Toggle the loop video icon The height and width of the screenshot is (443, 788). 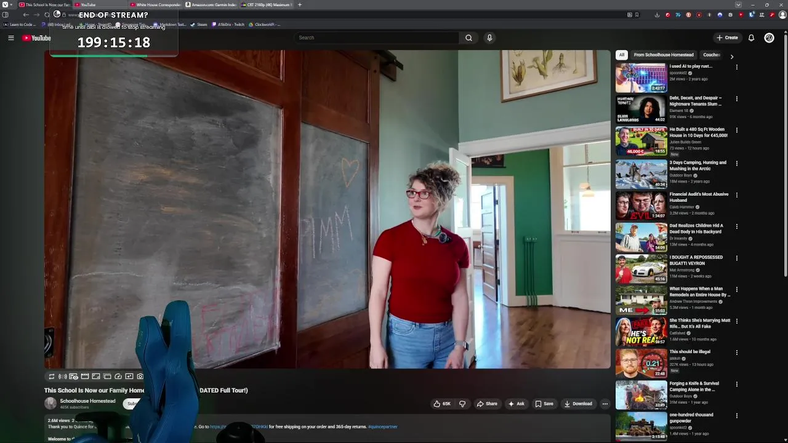[52, 377]
